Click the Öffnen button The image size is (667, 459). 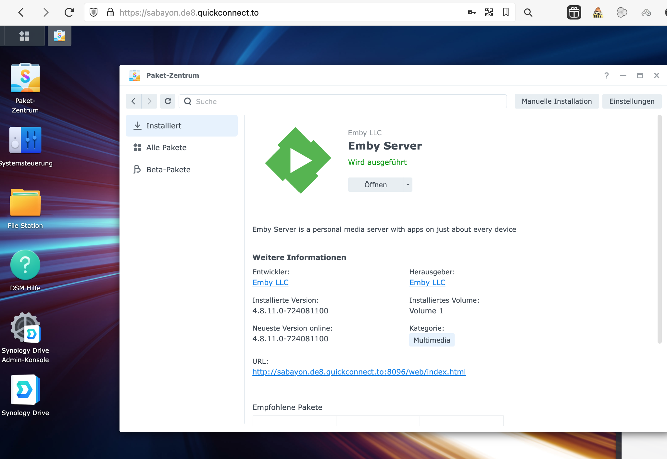tap(375, 185)
